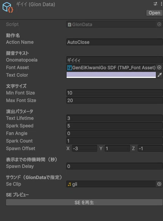Click the Spark Count label
The image size is (163, 221).
(19, 141)
